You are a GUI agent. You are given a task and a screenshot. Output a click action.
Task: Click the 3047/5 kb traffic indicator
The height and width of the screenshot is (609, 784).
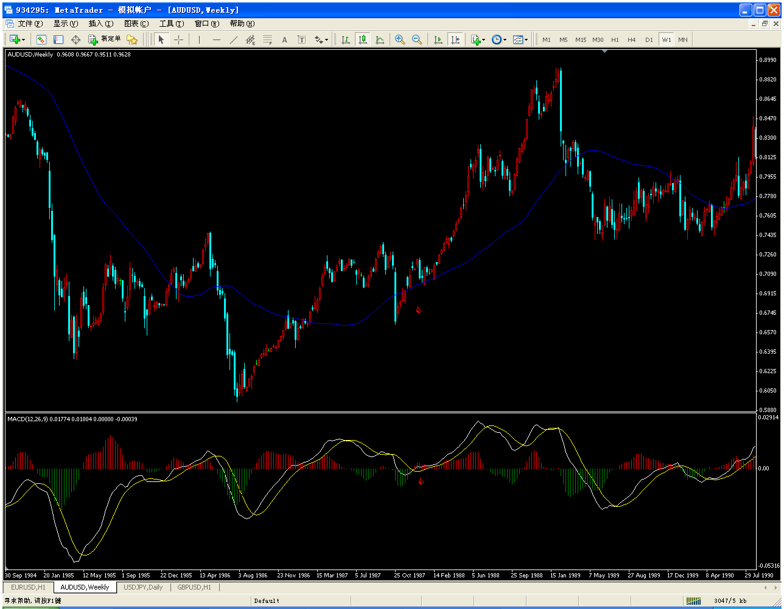pos(730,600)
